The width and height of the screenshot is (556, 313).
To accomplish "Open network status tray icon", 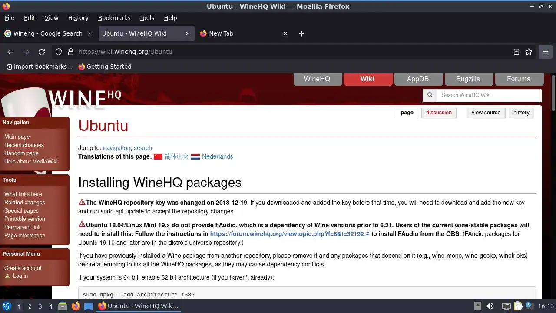I will point(506,306).
